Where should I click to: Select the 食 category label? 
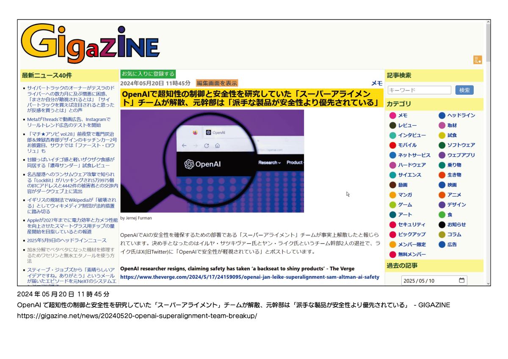[x=450, y=215]
